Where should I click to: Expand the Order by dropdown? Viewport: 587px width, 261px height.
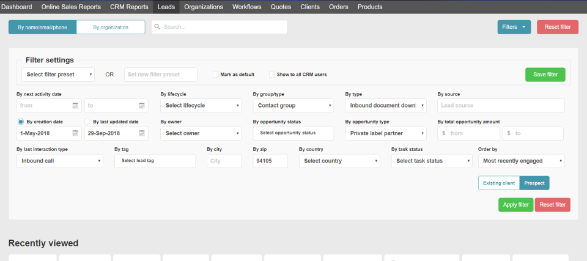pyautogui.click(x=521, y=161)
